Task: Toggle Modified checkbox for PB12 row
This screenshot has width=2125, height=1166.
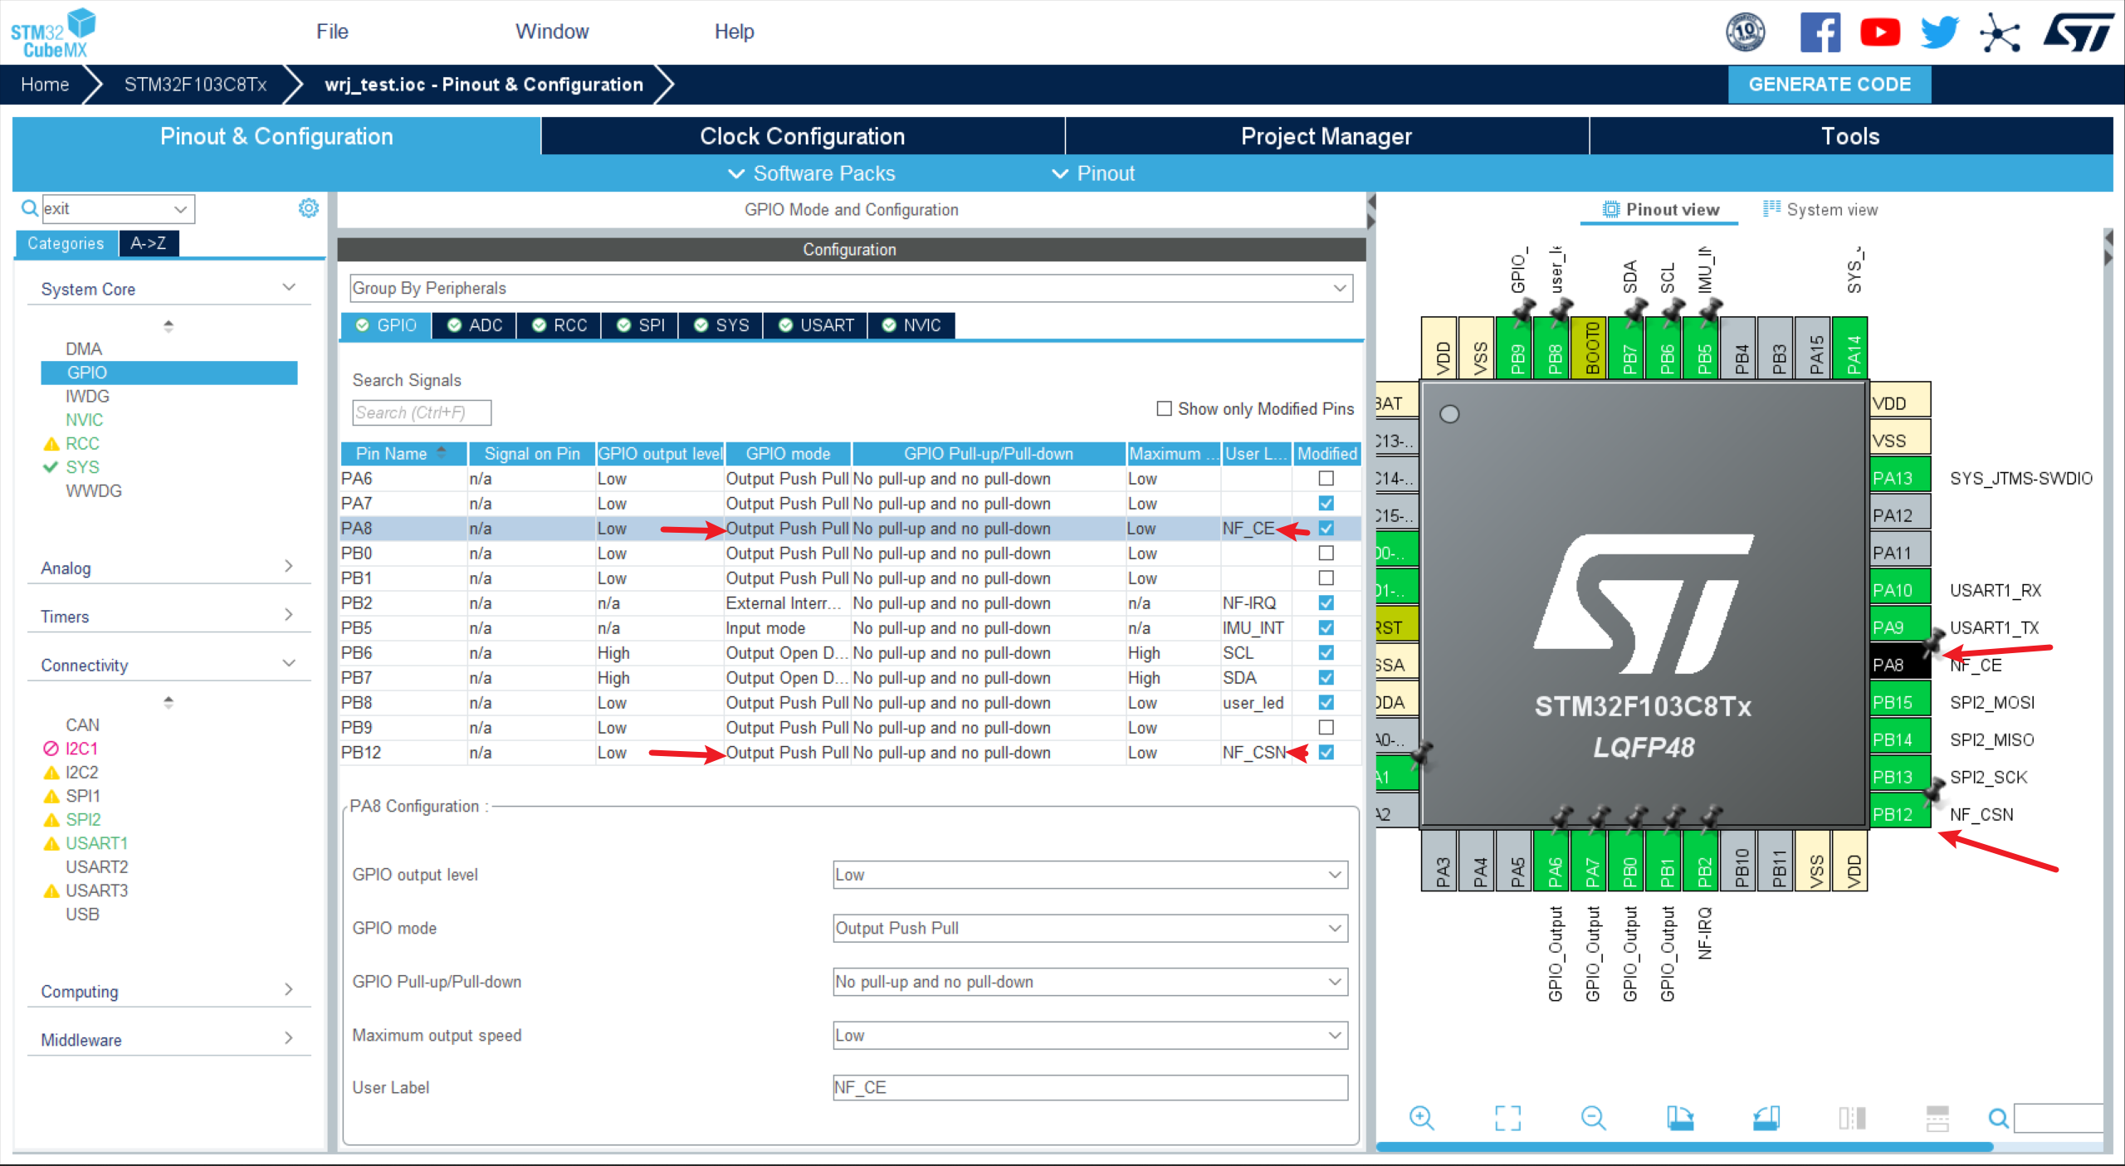Action: [1326, 752]
